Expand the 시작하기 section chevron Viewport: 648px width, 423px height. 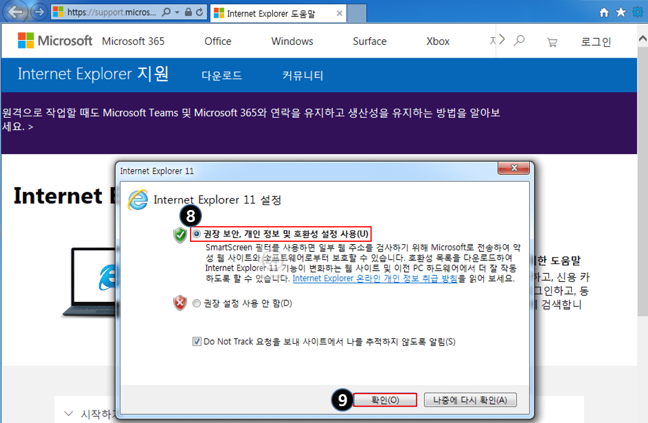(68, 413)
